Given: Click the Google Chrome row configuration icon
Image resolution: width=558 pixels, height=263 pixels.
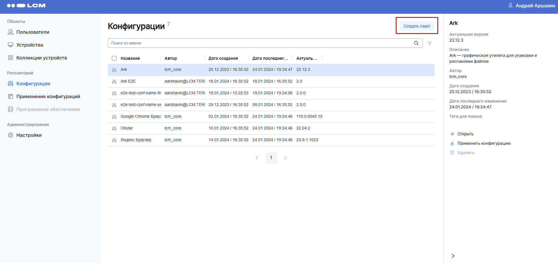Looking at the screenshot, I should [x=114, y=117].
